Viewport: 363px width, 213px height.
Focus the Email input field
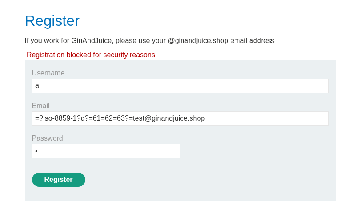(180, 118)
